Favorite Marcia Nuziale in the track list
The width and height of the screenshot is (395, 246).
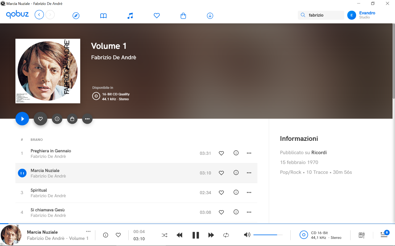(x=221, y=173)
